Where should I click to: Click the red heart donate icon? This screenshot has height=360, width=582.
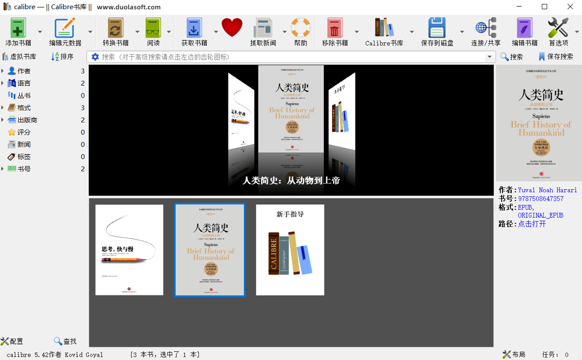232,28
